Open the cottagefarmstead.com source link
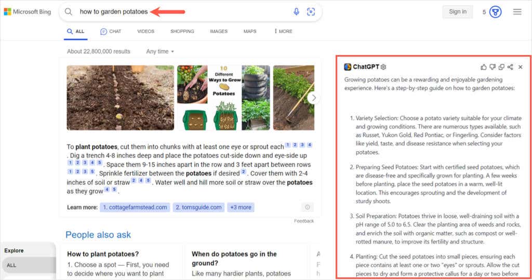This screenshot has width=532, height=280. coord(135,207)
